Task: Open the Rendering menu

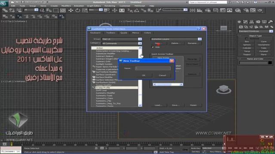Action: tap(110, 6)
